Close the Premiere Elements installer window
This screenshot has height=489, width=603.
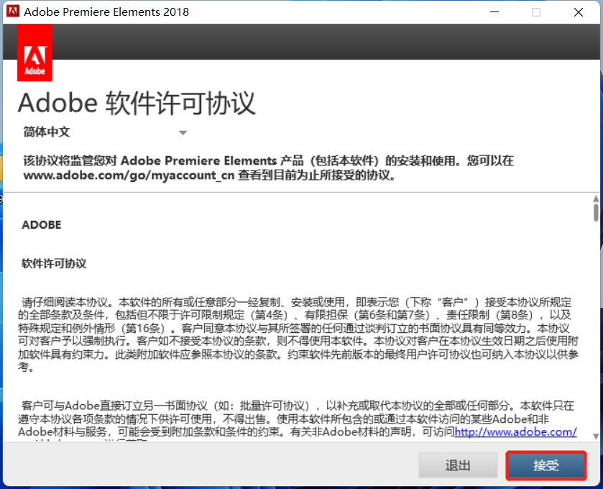coord(578,12)
